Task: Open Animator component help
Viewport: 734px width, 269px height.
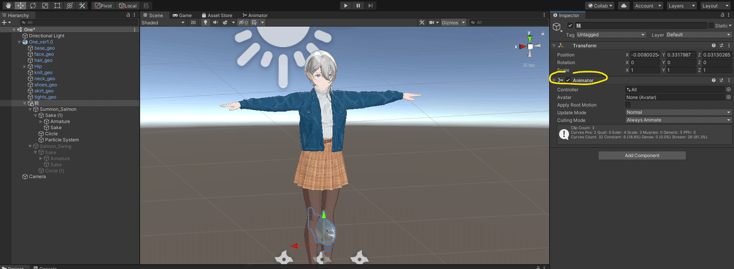Action: 713,80
